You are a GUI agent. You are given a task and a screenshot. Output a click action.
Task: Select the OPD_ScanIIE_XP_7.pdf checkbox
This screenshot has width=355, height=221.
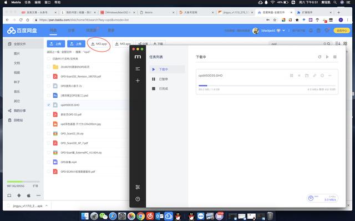click(x=48, y=143)
